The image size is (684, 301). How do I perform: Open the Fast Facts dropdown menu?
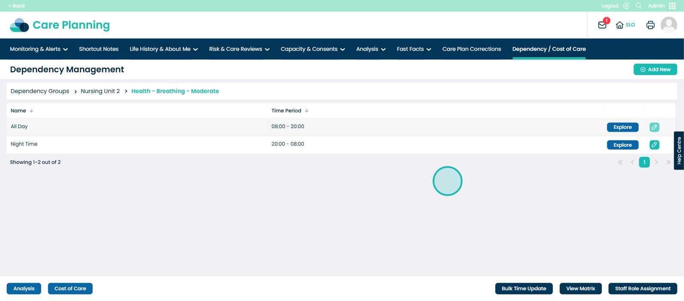413,49
